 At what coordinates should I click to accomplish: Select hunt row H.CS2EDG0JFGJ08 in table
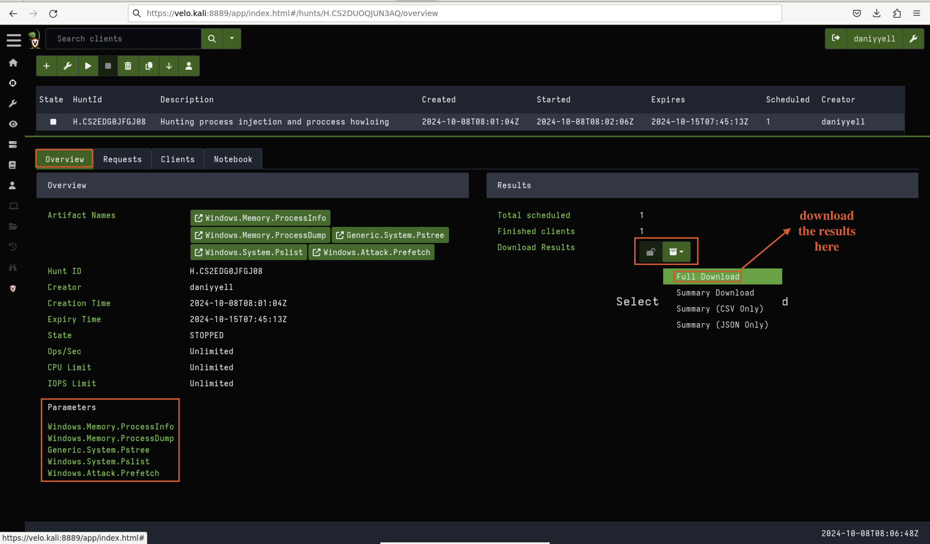coord(470,122)
